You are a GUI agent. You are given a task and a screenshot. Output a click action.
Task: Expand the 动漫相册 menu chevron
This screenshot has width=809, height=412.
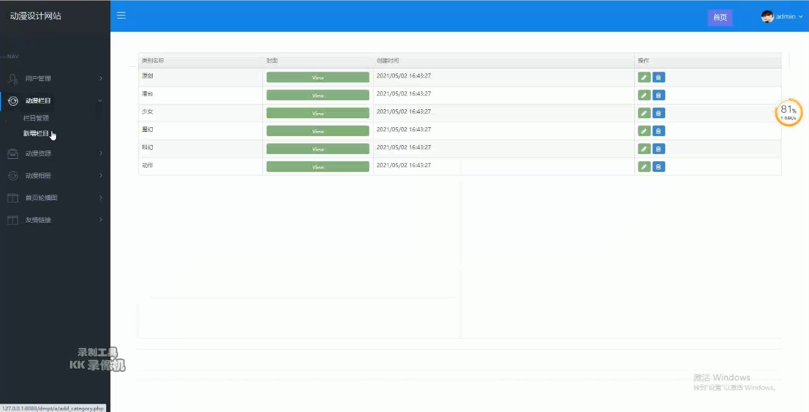point(100,176)
